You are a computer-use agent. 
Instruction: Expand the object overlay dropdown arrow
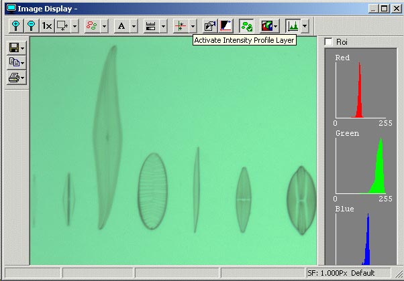pos(104,26)
